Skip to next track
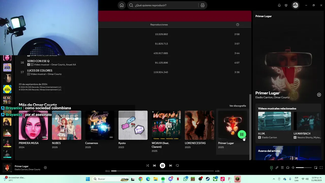The width and height of the screenshot is (325, 183). [x=171, y=165]
